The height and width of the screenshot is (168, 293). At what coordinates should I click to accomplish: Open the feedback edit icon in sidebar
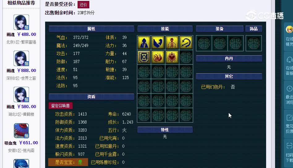click(x=290, y=118)
